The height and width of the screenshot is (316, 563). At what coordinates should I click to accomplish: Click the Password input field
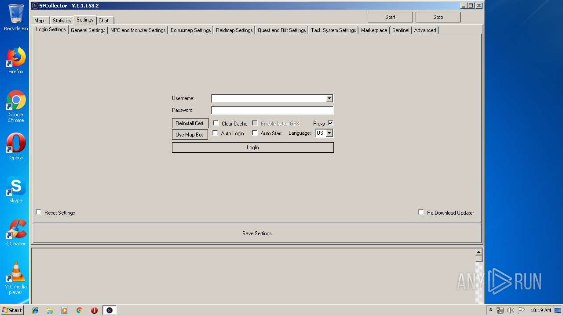272,110
